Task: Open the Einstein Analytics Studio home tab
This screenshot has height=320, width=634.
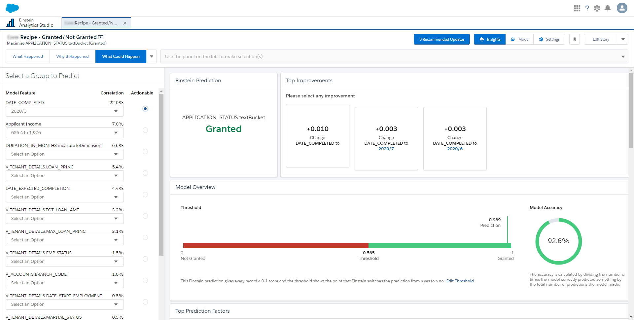Action: (30, 23)
